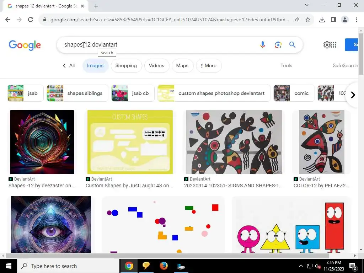
Task: Select the jsab cb chip
Action: (133, 93)
